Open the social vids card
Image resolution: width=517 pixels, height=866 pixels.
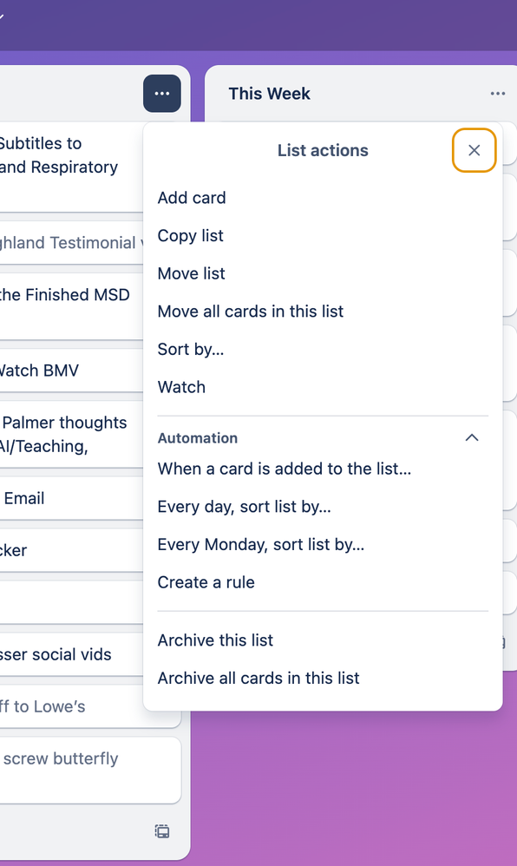tap(72, 654)
